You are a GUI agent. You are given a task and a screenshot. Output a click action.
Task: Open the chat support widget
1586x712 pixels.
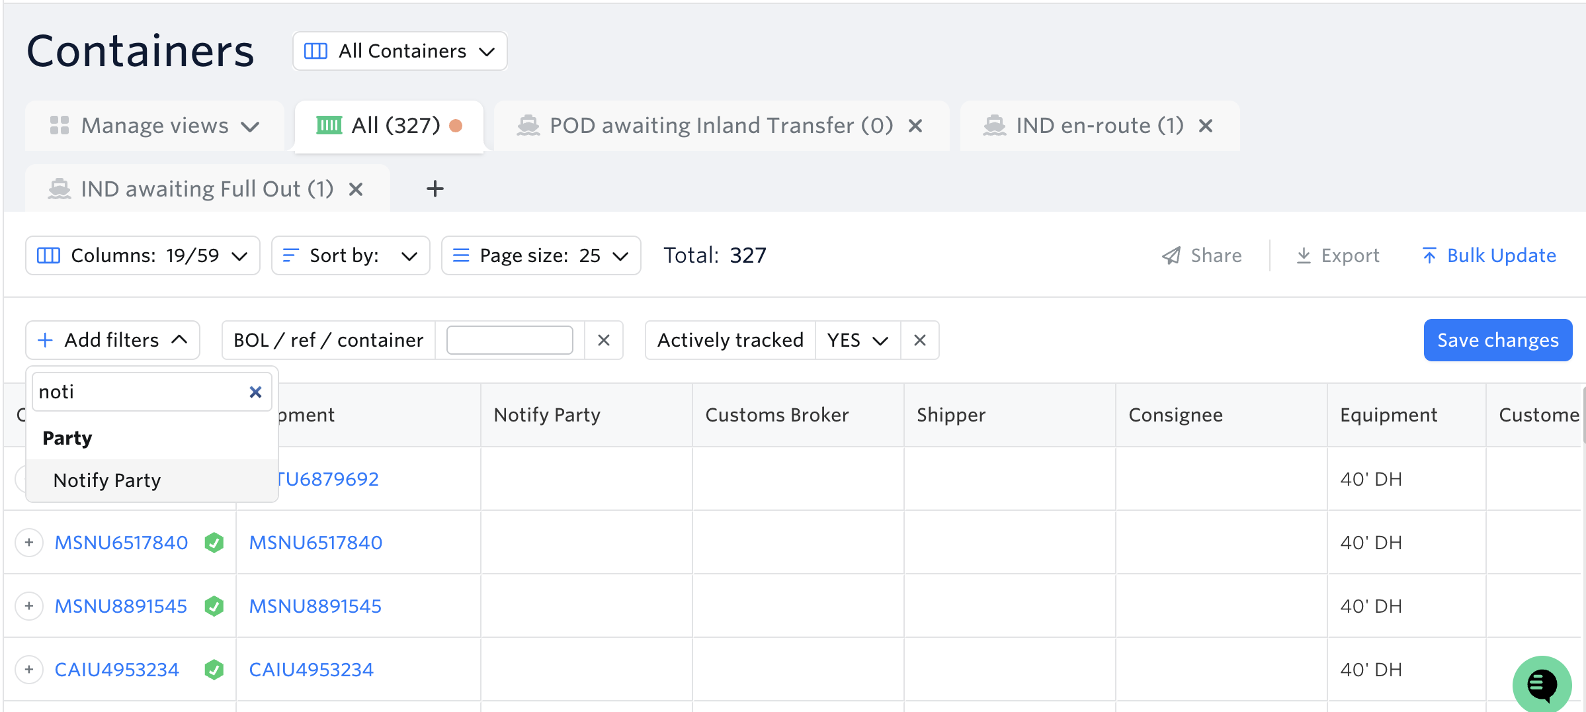tap(1542, 684)
